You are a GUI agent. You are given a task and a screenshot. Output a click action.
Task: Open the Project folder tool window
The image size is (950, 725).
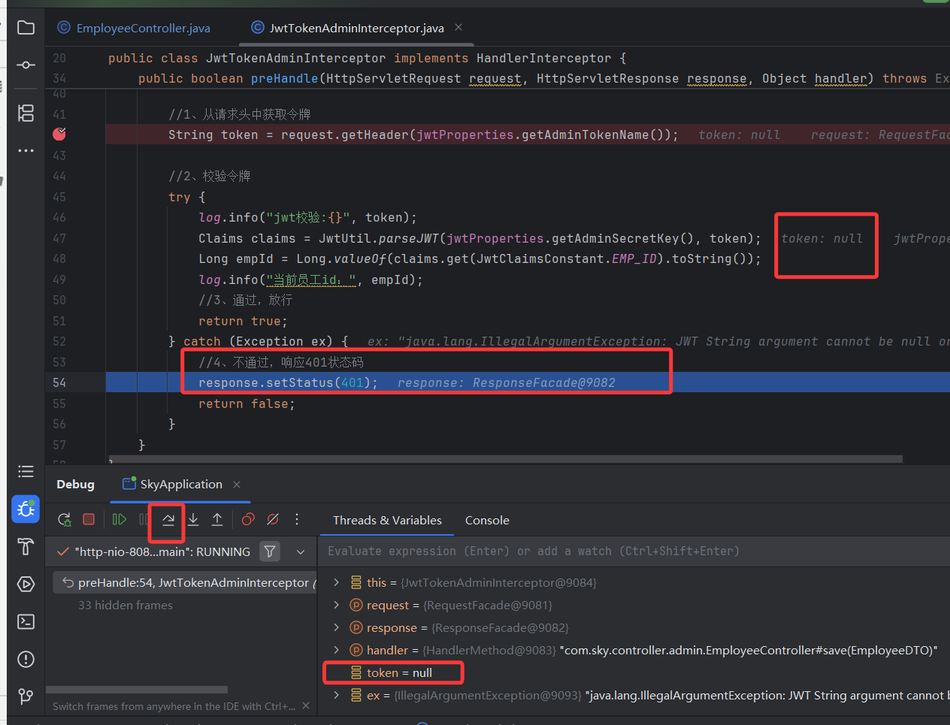[26, 28]
